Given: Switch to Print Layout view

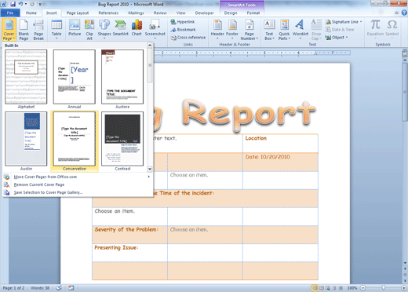Looking at the screenshot, I should (315, 288).
